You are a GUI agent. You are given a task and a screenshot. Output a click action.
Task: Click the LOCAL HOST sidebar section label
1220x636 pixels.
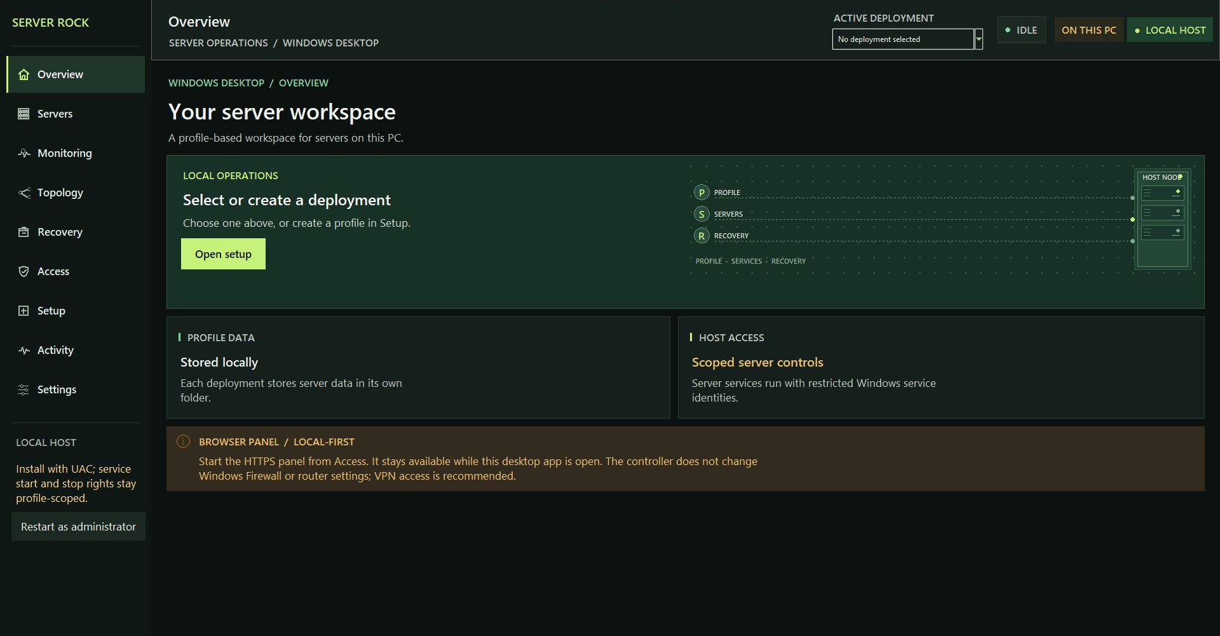(46, 442)
